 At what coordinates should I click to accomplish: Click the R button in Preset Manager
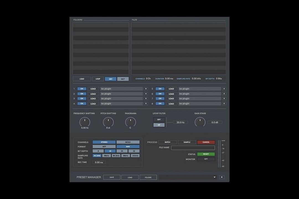[222, 177]
